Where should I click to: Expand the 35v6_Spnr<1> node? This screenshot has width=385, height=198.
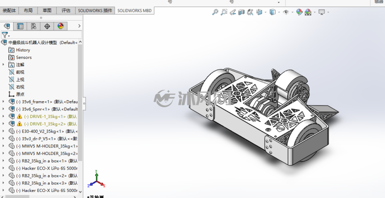click(x=3, y=109)
